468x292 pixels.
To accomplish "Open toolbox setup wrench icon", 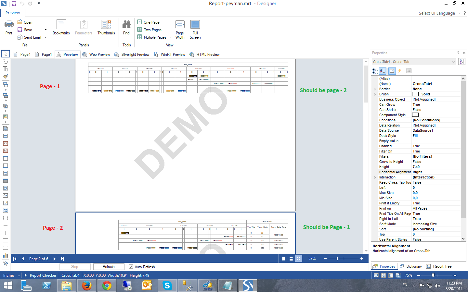I will click(x=6, y=263).
